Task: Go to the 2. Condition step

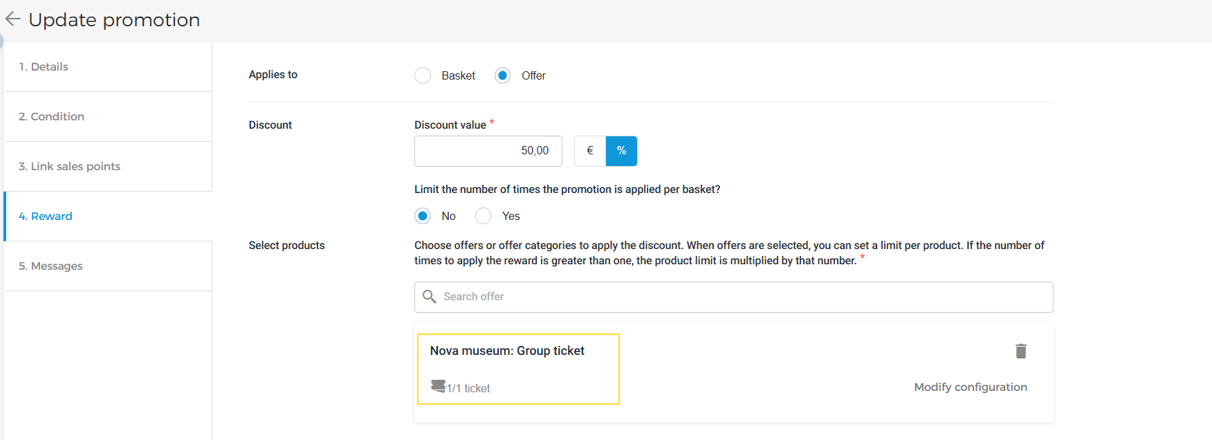Action: (x=52, y=117)
